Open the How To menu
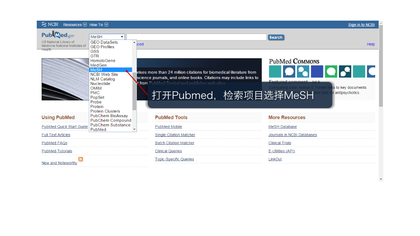The width and height of the screenshot is (420, 236). (96, 25)
